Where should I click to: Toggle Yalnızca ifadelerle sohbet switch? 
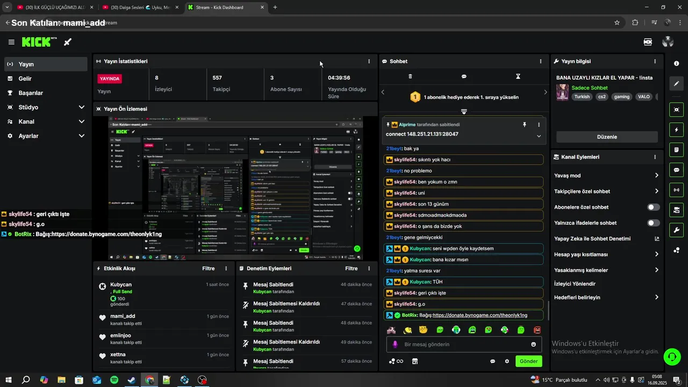[654, 223]
